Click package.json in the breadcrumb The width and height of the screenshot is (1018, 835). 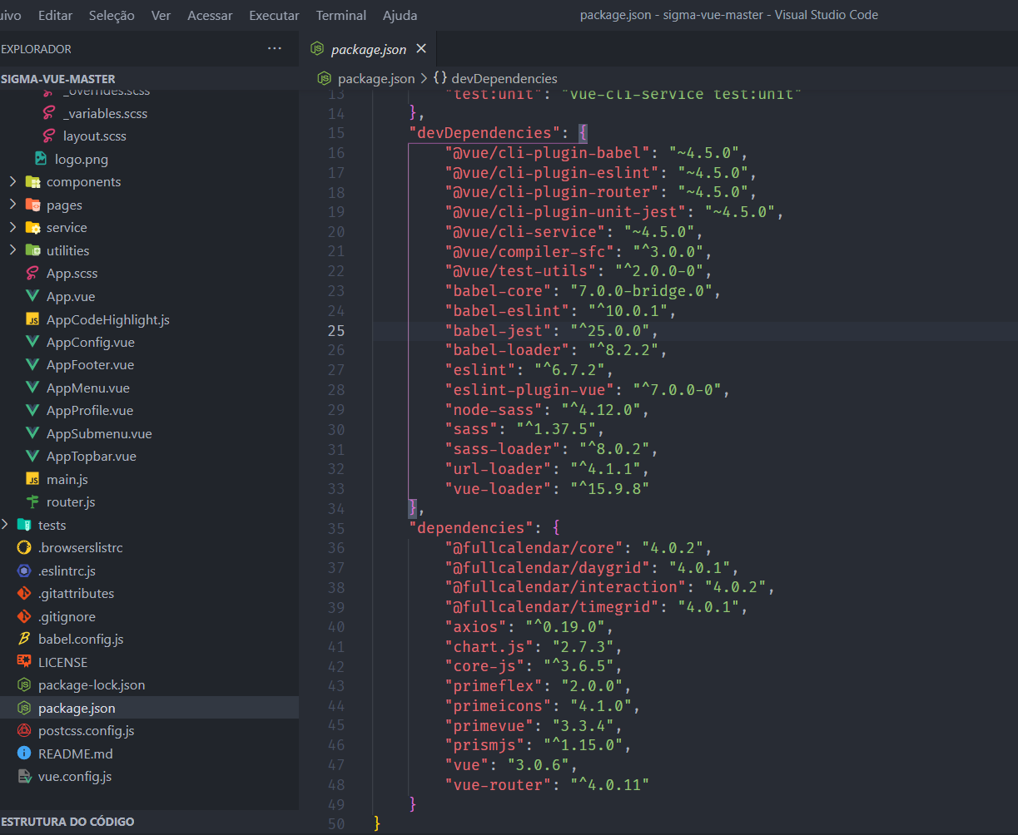click(376, 78)
